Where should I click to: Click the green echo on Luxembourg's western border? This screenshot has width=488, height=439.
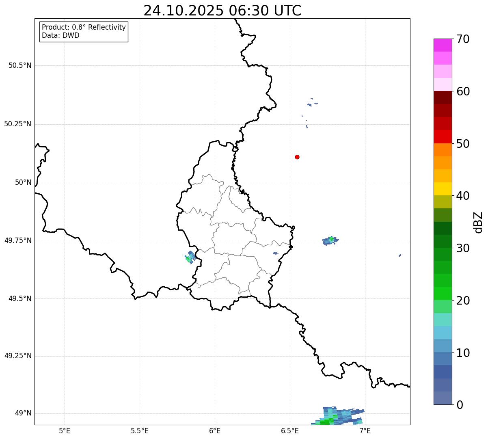pos(190,257)
